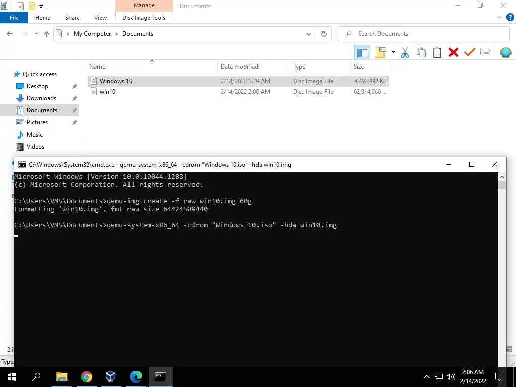Screen dimensions: 516x387
Task: Toggle the navigation pane toolbar button
Action: click(362, 52)
